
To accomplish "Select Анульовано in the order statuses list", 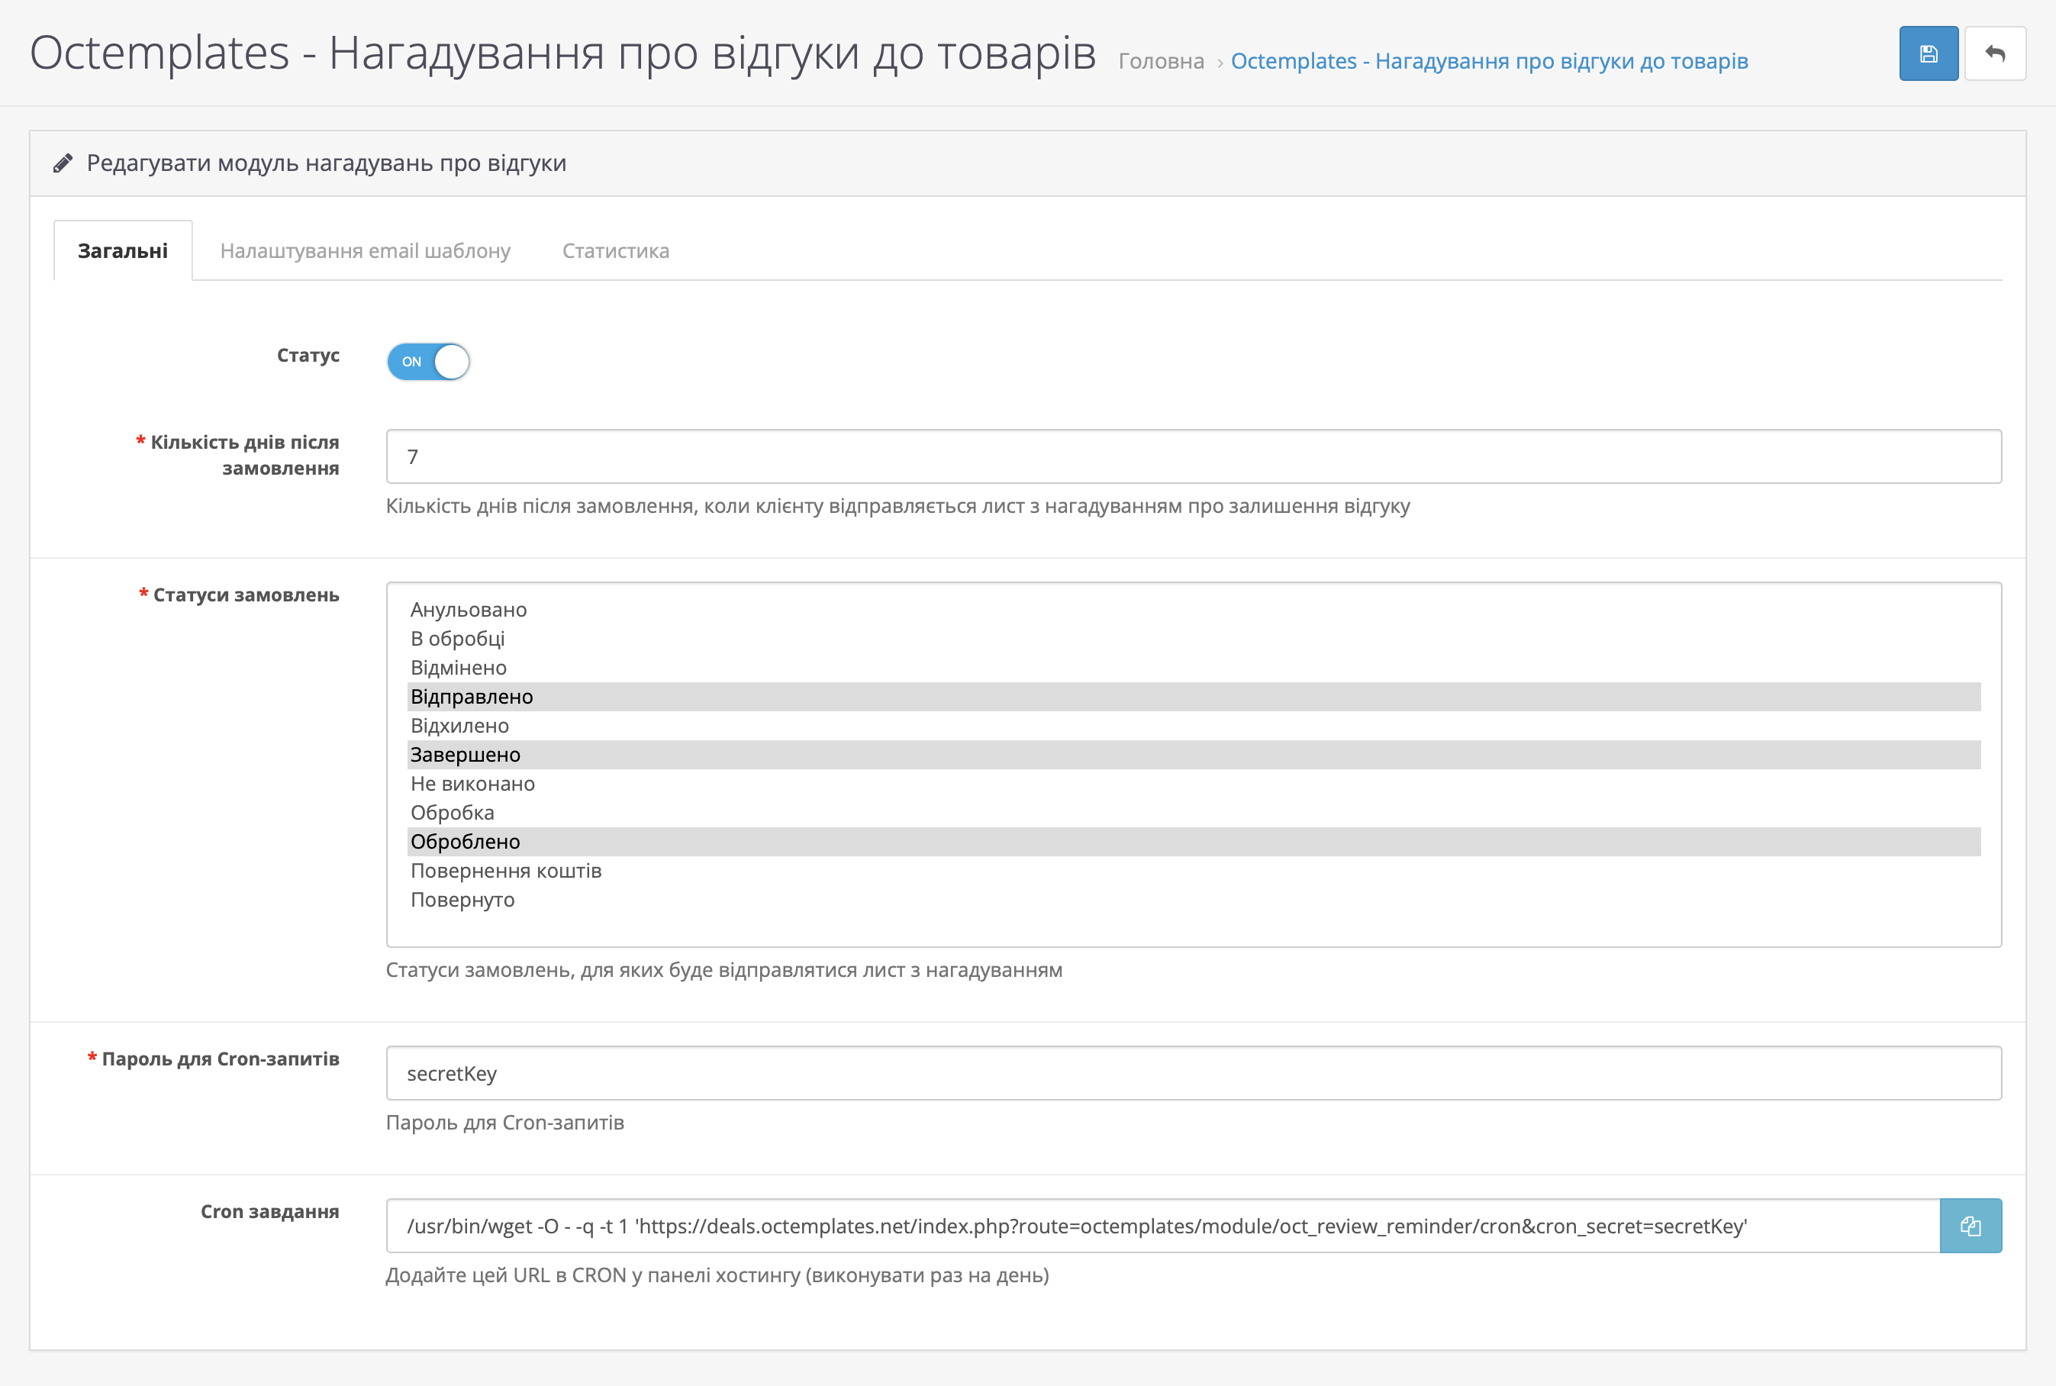I will click(x=469, y=610).
